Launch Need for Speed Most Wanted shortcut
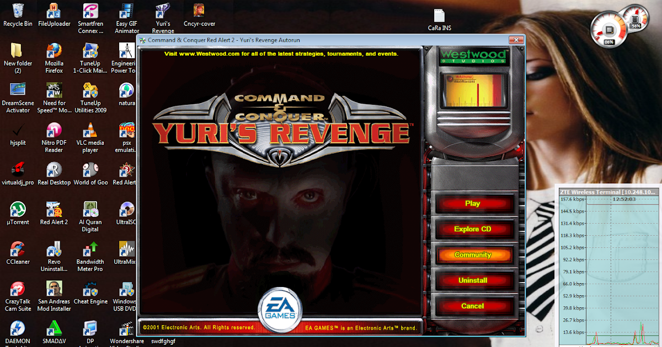The image size is (662, 347). point(54,97)
